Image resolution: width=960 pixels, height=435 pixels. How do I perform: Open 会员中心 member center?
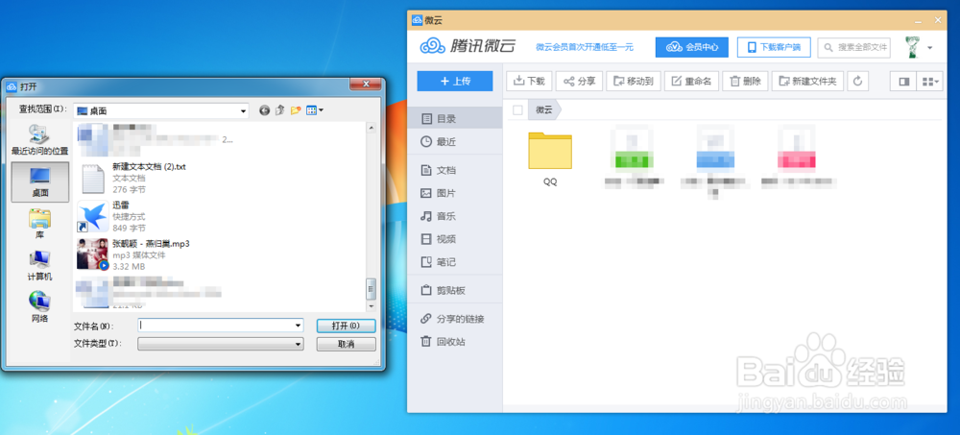(x=692, y=47)
